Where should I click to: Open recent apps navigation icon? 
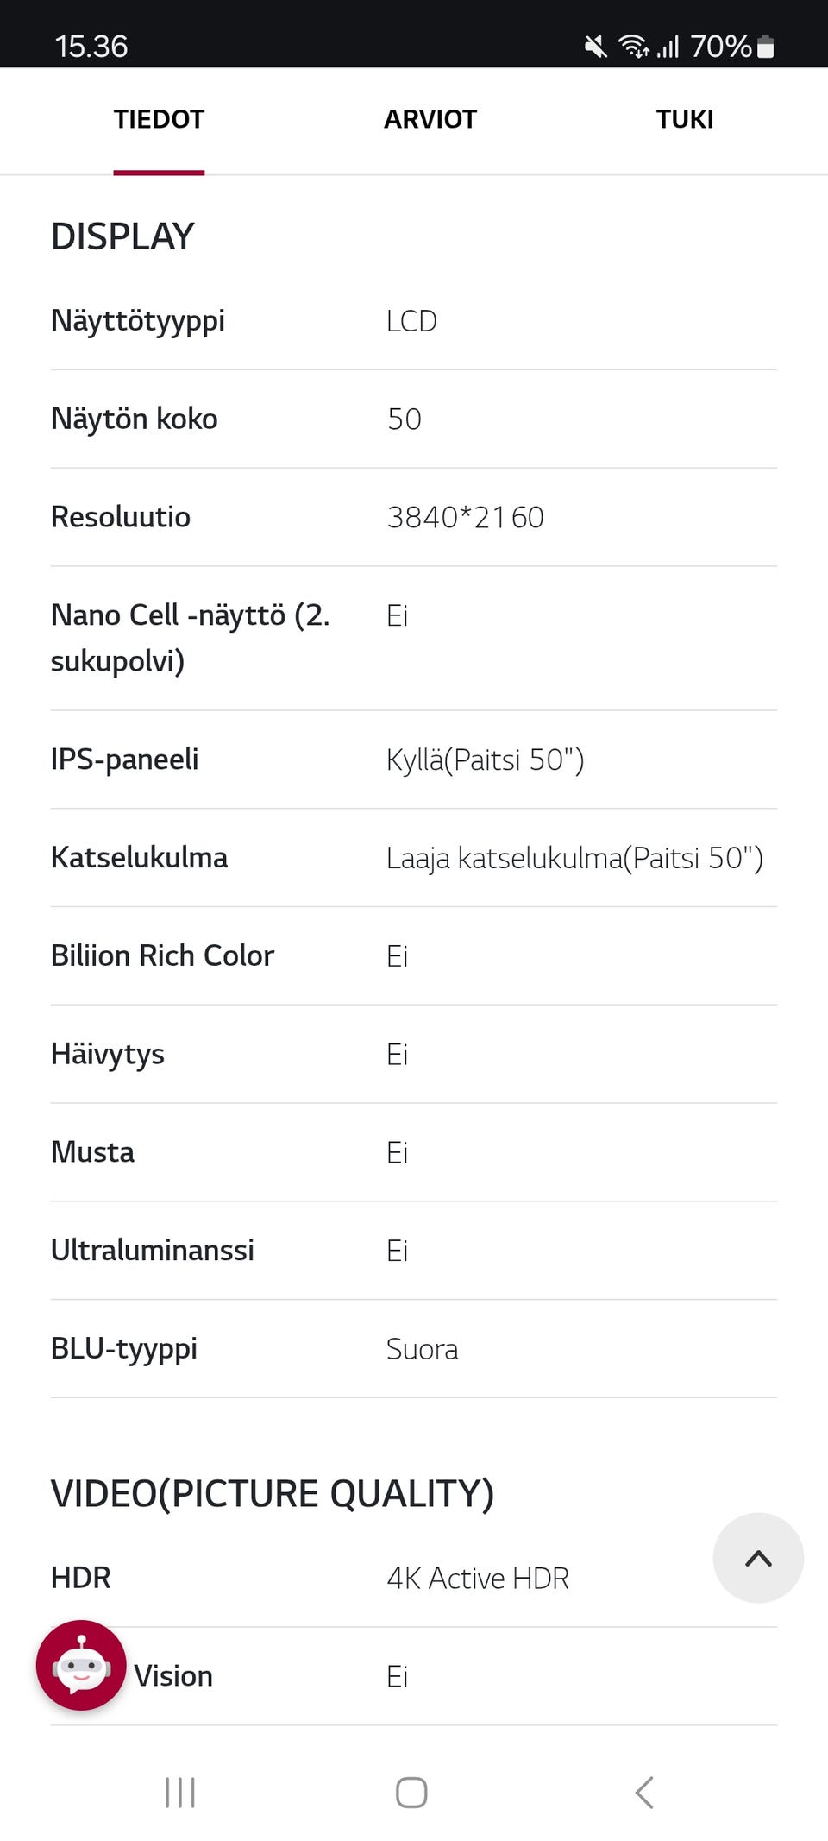(x=180, y=1793)
